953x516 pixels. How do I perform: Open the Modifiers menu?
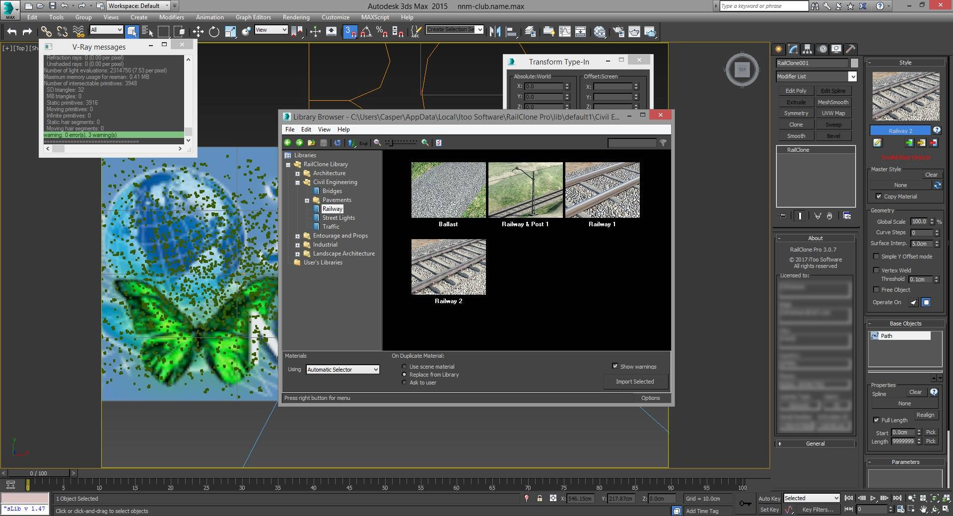pos(172,17)
